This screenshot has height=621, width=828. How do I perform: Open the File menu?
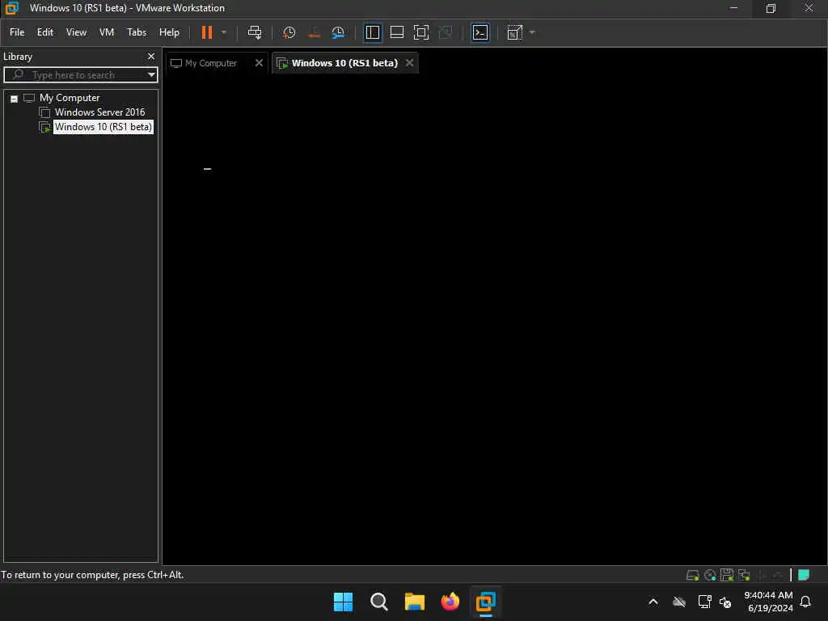(x=17, y=32)
